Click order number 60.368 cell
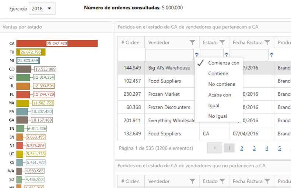Image resolution: width=291 pixels, height=188 pixels. click(131, 107)
